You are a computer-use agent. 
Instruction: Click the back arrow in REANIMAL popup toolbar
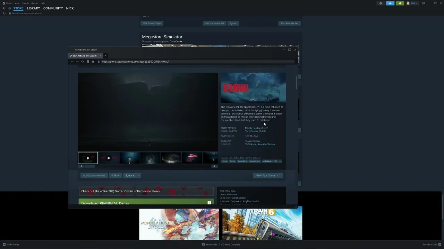(72, 62)
